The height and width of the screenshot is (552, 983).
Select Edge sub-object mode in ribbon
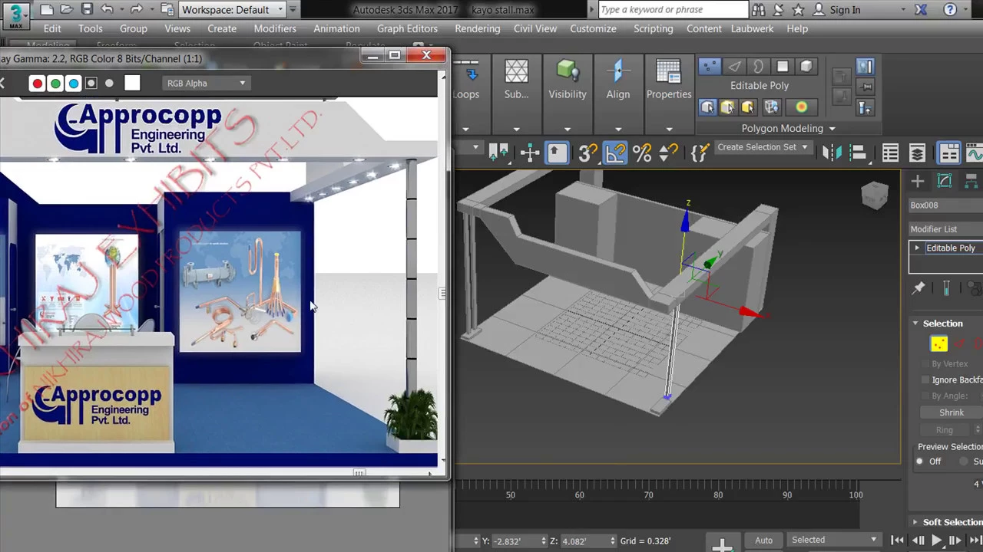734,67
